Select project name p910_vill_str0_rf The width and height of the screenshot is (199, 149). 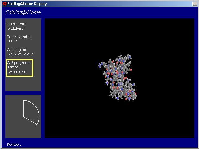click(20, 54)
